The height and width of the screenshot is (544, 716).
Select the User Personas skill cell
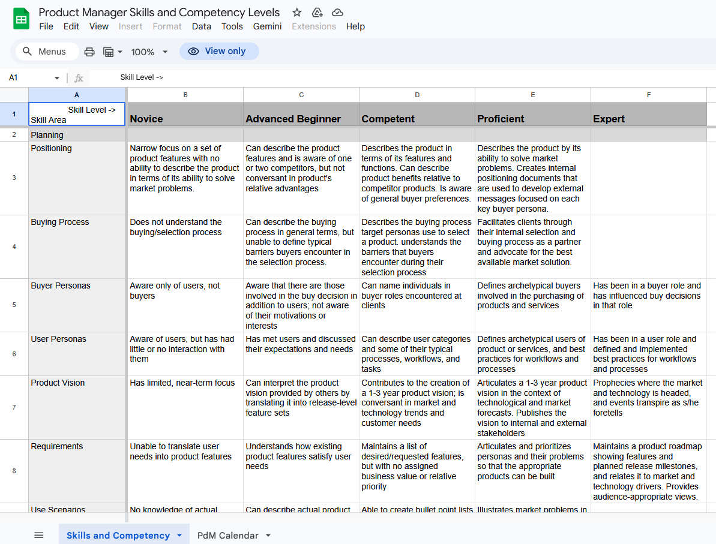tap(77, 354)
